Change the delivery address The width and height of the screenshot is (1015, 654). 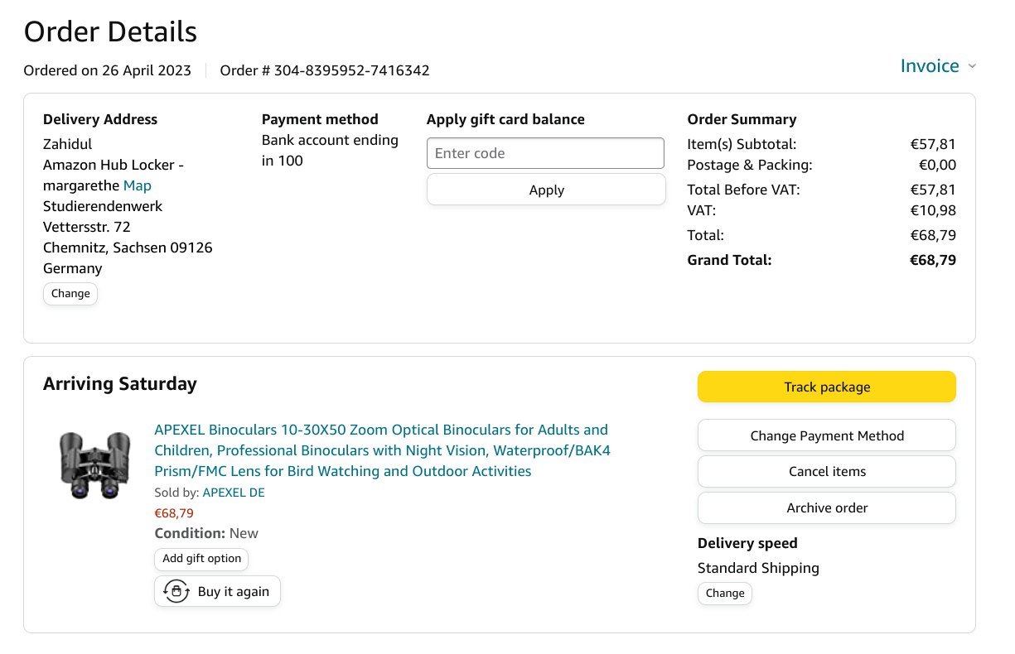(x=70, y=294)
